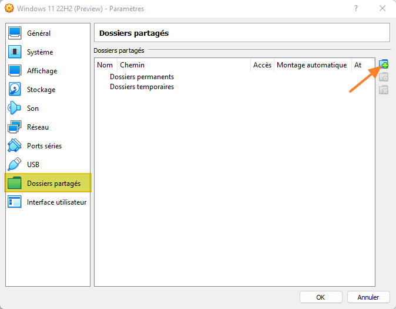Open Stockage disk settings icon
Image resolution: width=396 pixels, height=309 pixels.
(15, 90)
